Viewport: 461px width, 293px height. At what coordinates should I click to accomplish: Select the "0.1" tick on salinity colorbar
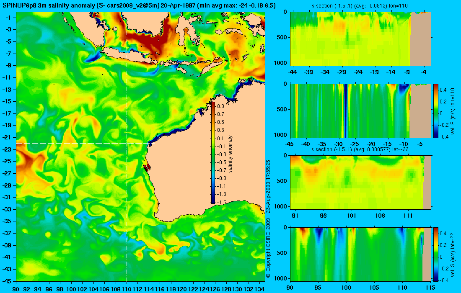(x=220, y=138)
